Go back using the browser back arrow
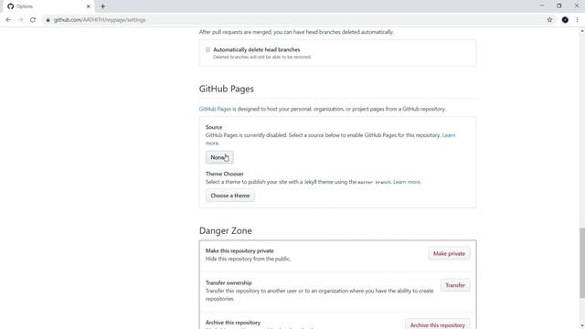 pyautogui.click(x=8, y=20)
